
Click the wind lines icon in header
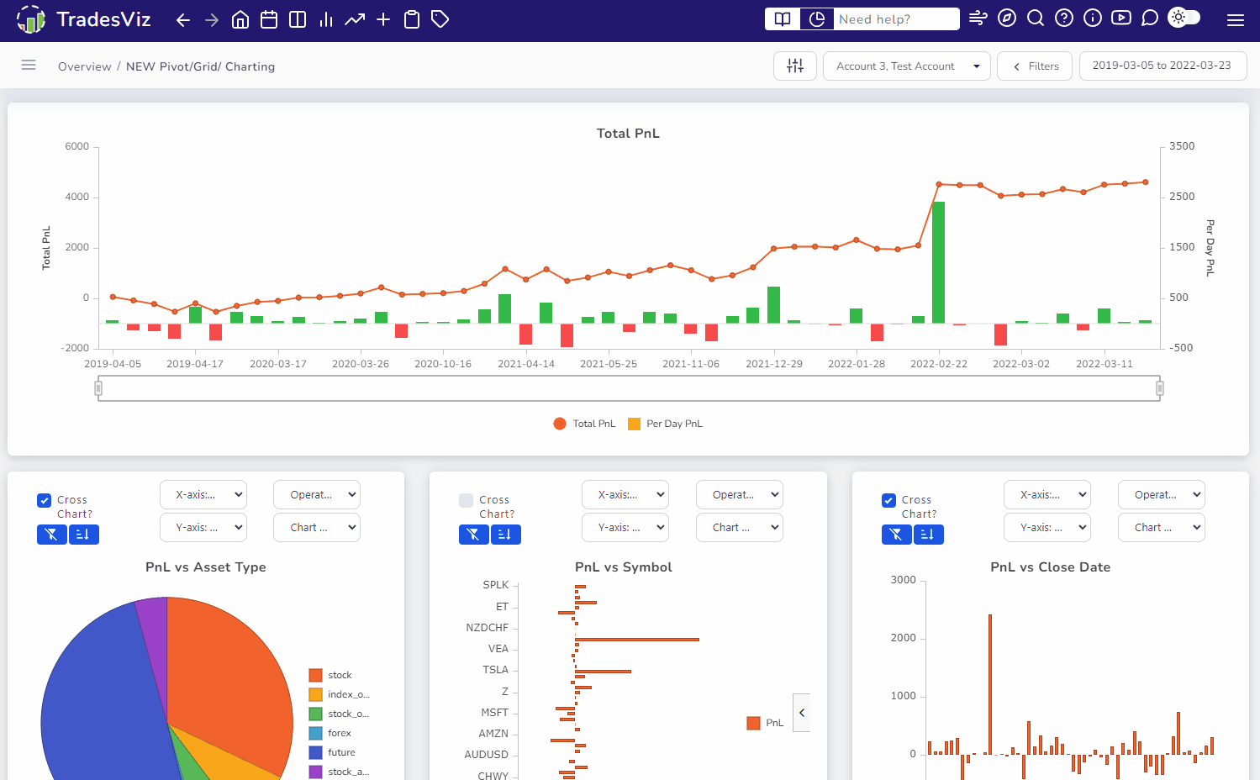click(x=978, y=18)
